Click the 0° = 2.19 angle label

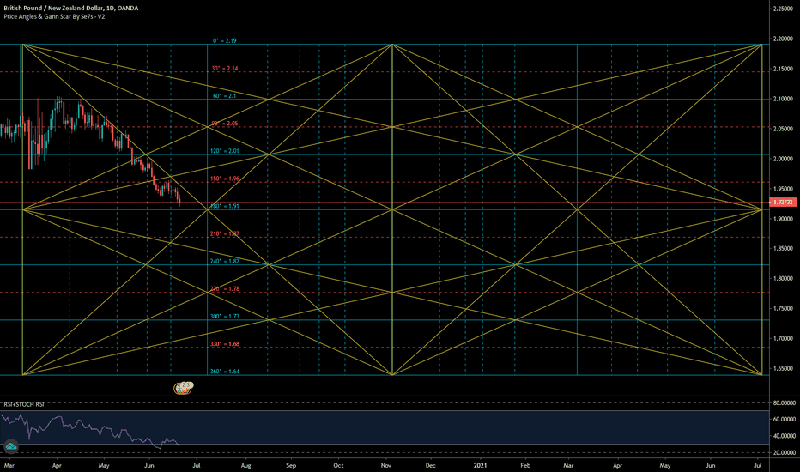[x=225, y=41]
